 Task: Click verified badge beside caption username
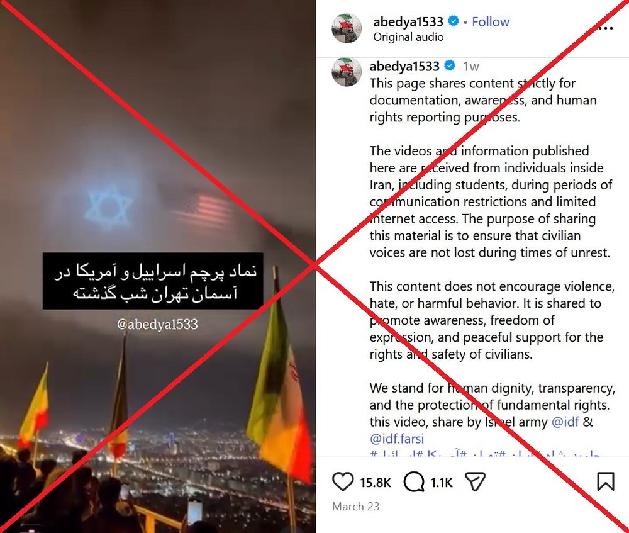point(450,65)
